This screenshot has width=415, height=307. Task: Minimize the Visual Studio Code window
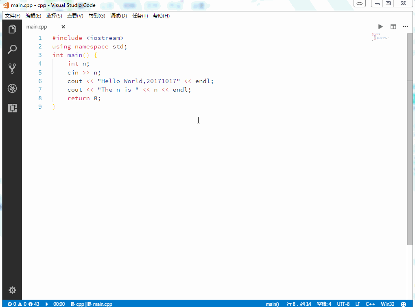[377, 3]
